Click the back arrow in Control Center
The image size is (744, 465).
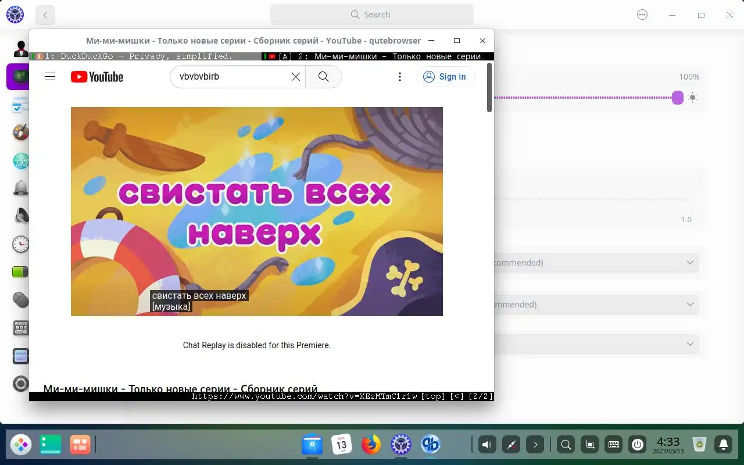(45, 15)
